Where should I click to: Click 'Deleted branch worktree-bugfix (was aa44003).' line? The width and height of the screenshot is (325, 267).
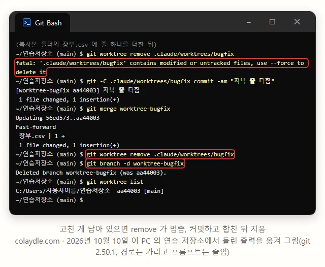click(91, 173)
